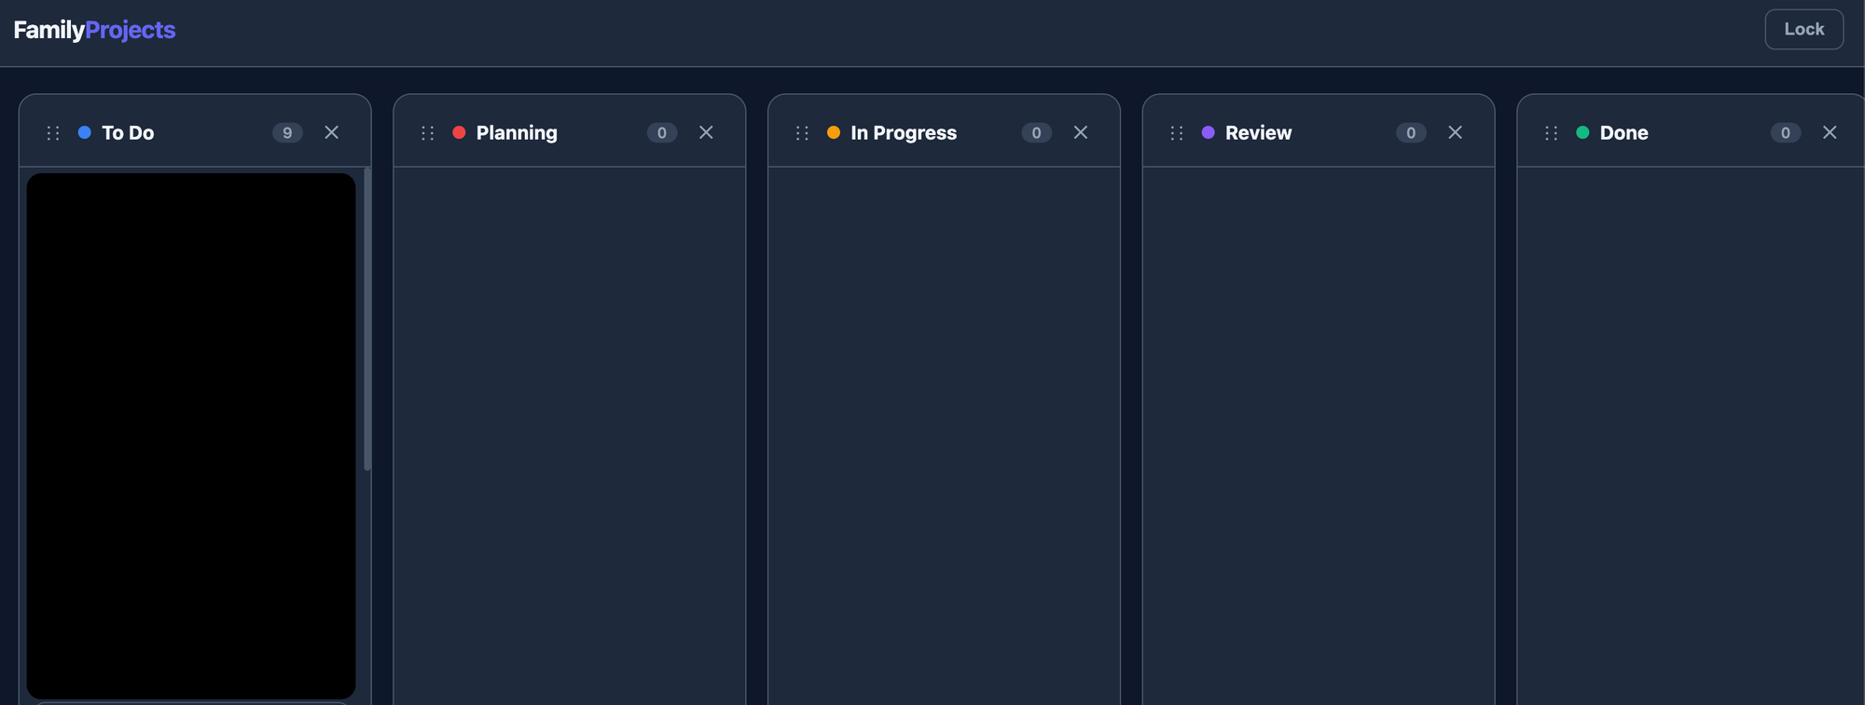This screenshot has width=1865, height=705.
Task: Click the In Progress column title
Action: 903,132
